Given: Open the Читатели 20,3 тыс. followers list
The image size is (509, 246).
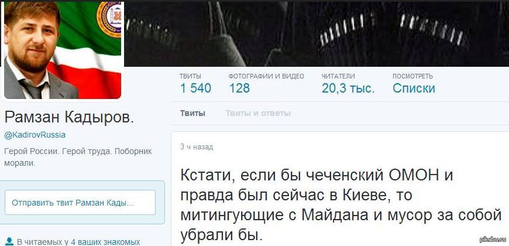Looking at the screenshot, I should click(348, 84).
